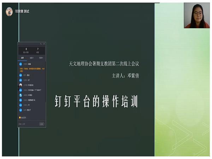Click the orange system notice message
The height and width of the screenshot is (159, 212).
pos(32,70)
